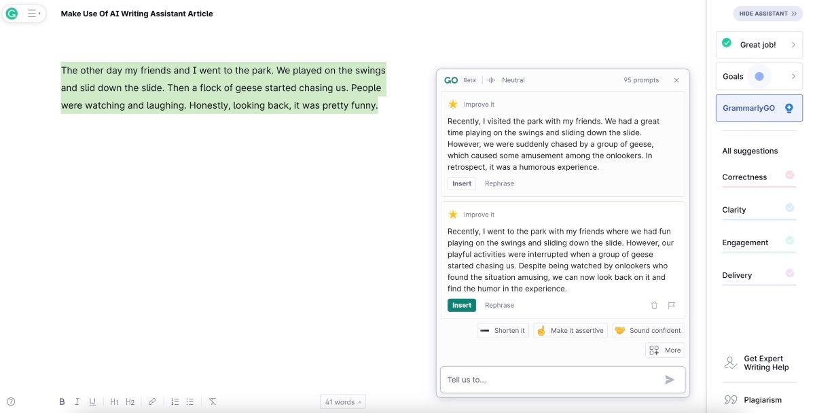Flag the second suggestion
This screenshot has width=815, height=413.
(x=672, y=306)
